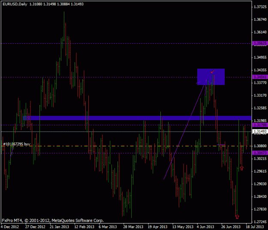Click the 1.32585 price scale label
The width and height of the screenshot is (268, 230).
pyautogui.click(x=260, y=108)
